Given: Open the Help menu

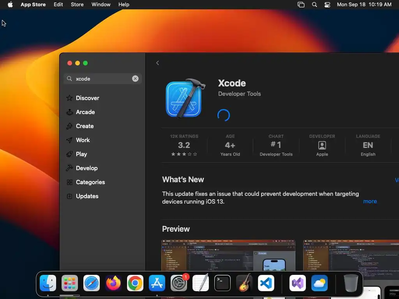Looking at the screenshot, I should [x=124, y=5].
